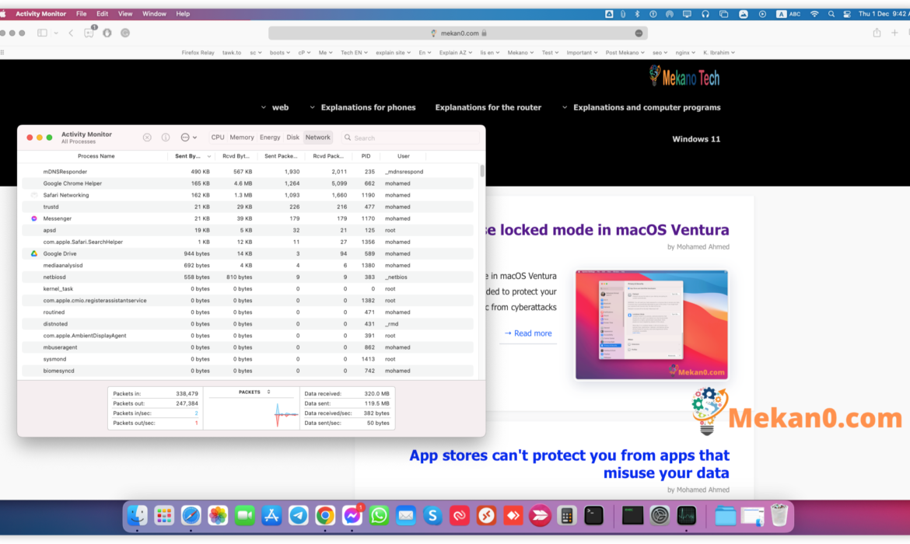Click the Google Drive process icon in list
Image resolution: width=910 pixels, height=544 pixels.
pyautogui.click(x=34, y=253)
